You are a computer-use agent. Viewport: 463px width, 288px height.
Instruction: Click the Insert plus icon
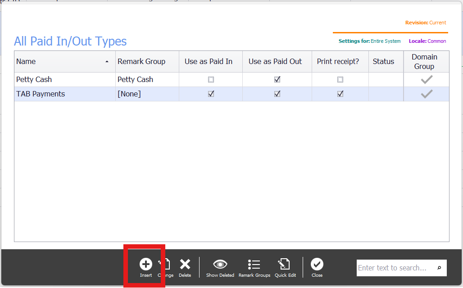tap(146, 264)
